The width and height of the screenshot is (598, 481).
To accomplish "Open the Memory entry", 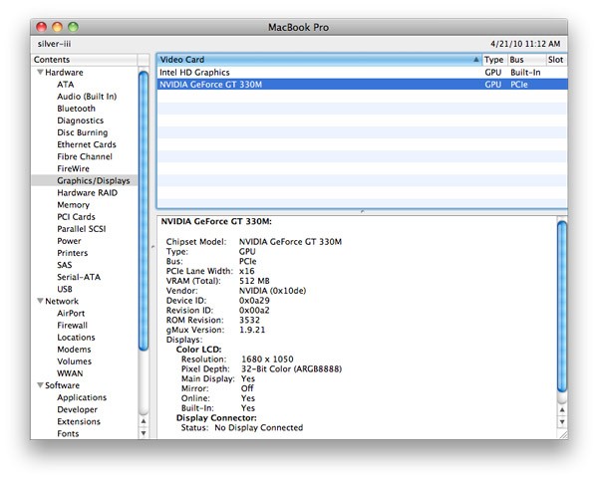I will 73,205.
